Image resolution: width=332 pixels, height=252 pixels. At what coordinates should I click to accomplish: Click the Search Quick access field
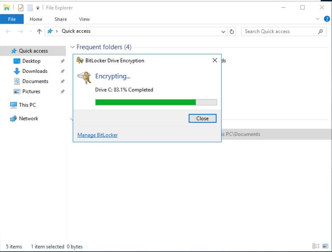[x=279, y=31]
